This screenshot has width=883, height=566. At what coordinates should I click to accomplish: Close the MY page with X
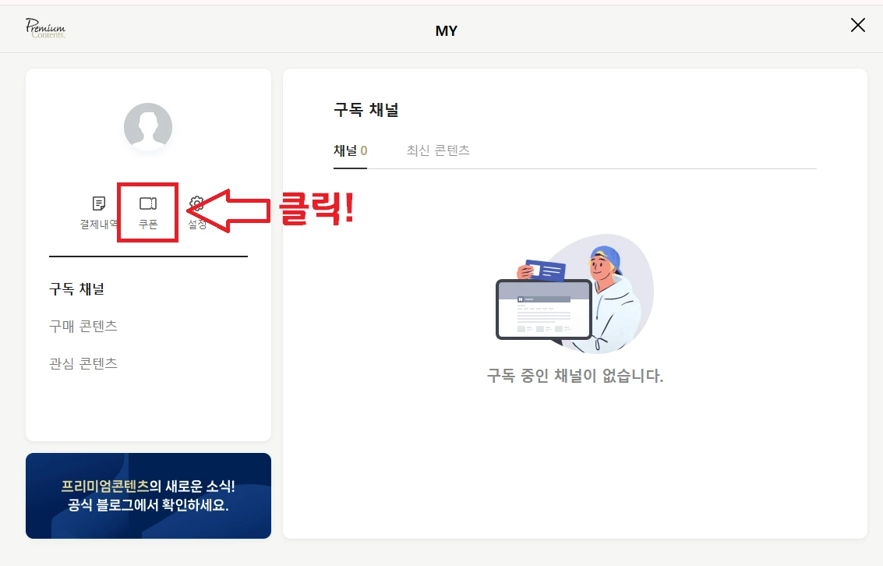(x=857, y=25)
